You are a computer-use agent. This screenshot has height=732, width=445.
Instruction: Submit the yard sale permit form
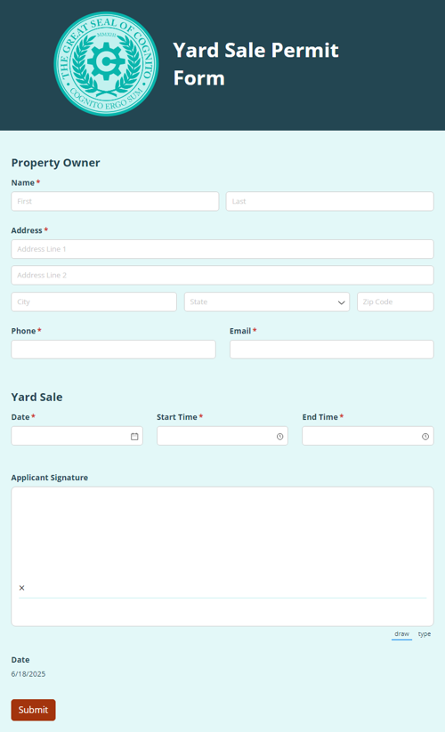[33, 710]
